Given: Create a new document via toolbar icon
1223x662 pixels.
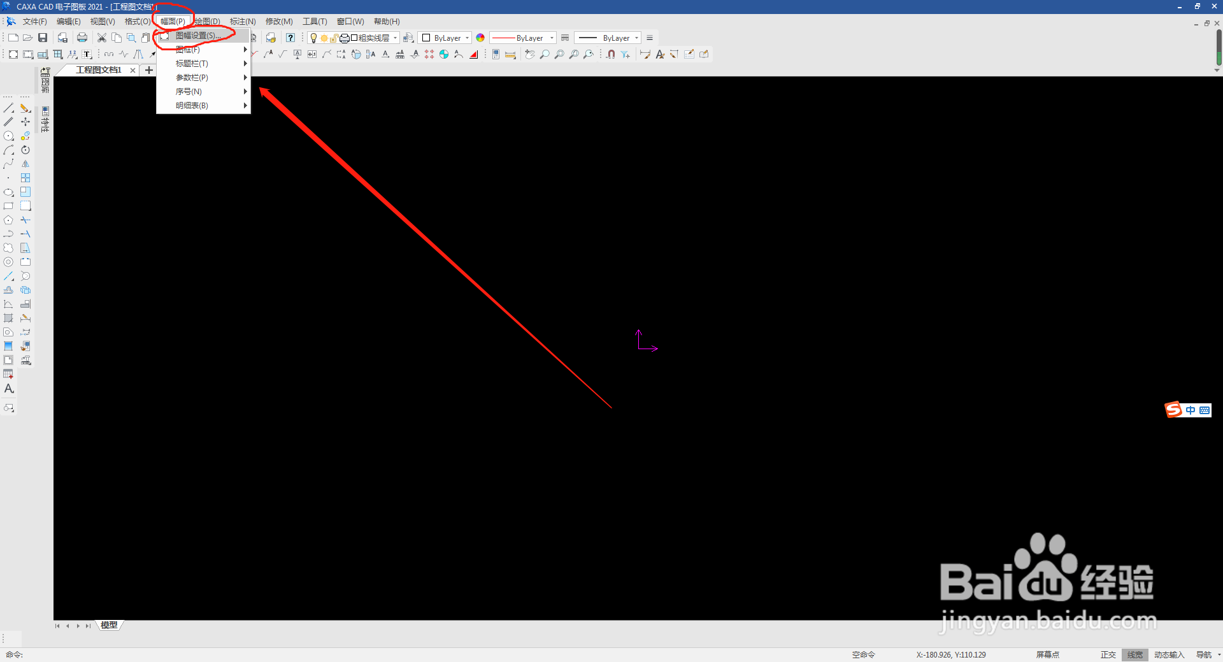Looking at the screenshot, I should tap(13, 38).
